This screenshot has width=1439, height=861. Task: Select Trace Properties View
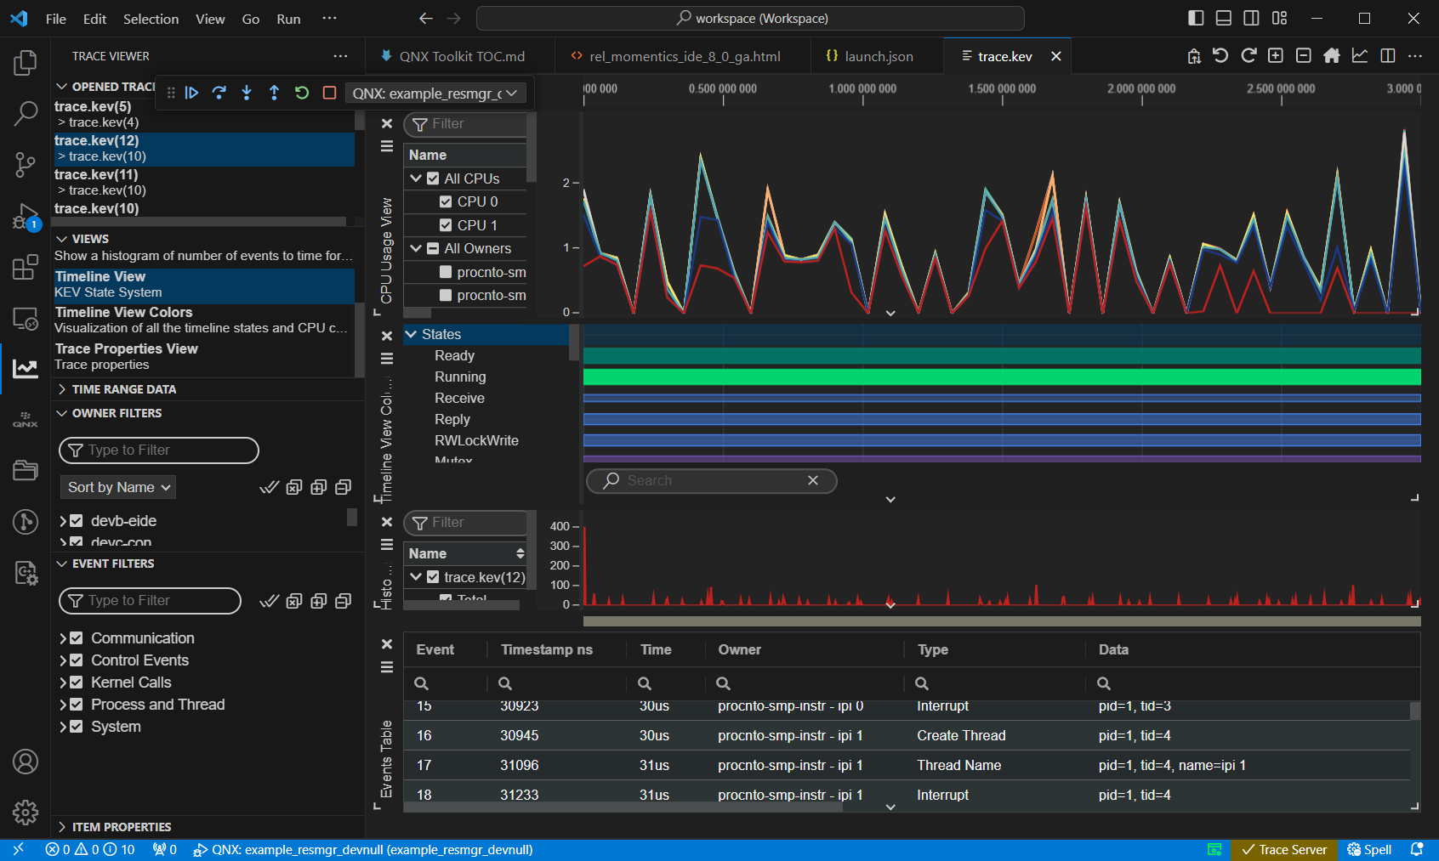(202, 356)
